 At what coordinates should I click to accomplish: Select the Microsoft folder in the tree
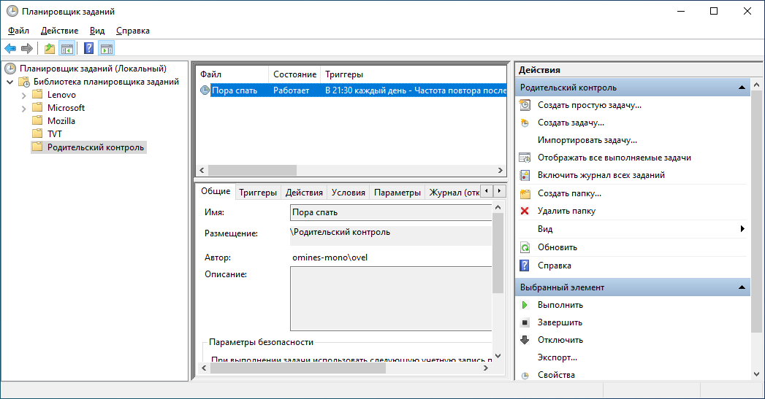point(66,108)
